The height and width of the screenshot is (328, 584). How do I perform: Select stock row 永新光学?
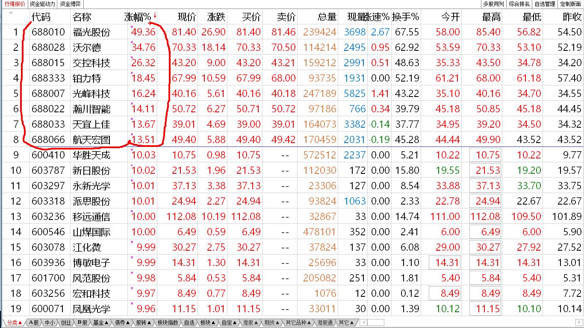pos(292,186)
